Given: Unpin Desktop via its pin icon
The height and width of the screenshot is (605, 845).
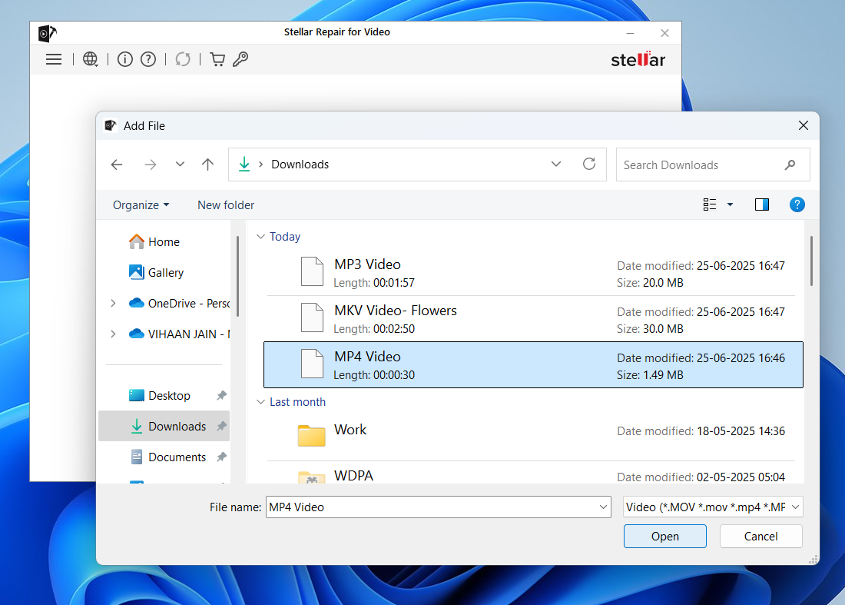Looking at the screenshot, I should pyautogui.click(x=221, y=396).
